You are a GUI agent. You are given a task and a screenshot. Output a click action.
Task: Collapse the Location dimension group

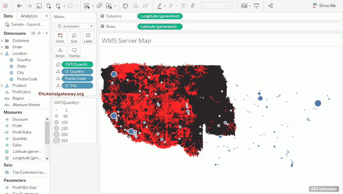(3, 53)
